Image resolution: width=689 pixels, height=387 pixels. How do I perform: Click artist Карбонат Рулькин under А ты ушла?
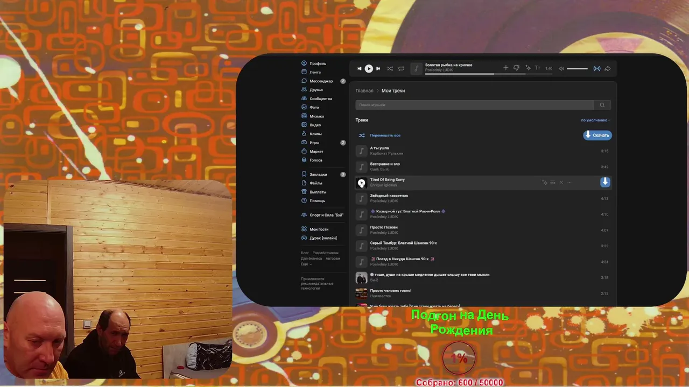(386, 154)
